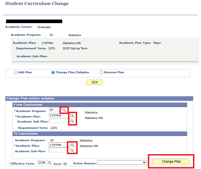Screen dimensions: 201x169
Task: Click the 'Sum1 '25' term description
Action: (60, 164)
